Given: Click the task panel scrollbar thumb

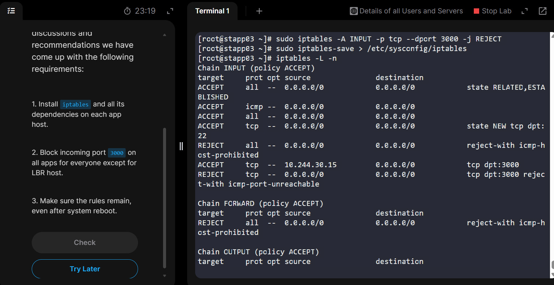Looking at the screenshot, I should pos(164,198).
